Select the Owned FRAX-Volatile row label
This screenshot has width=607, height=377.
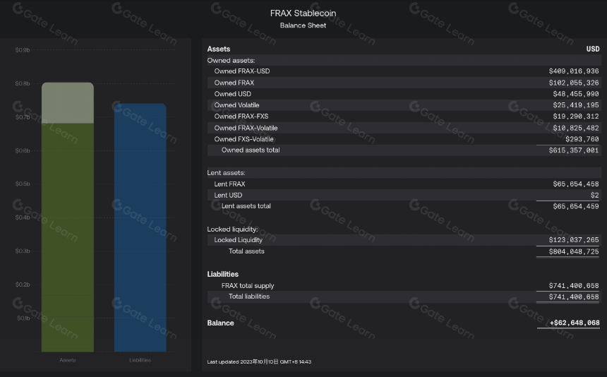coord(246,128)
